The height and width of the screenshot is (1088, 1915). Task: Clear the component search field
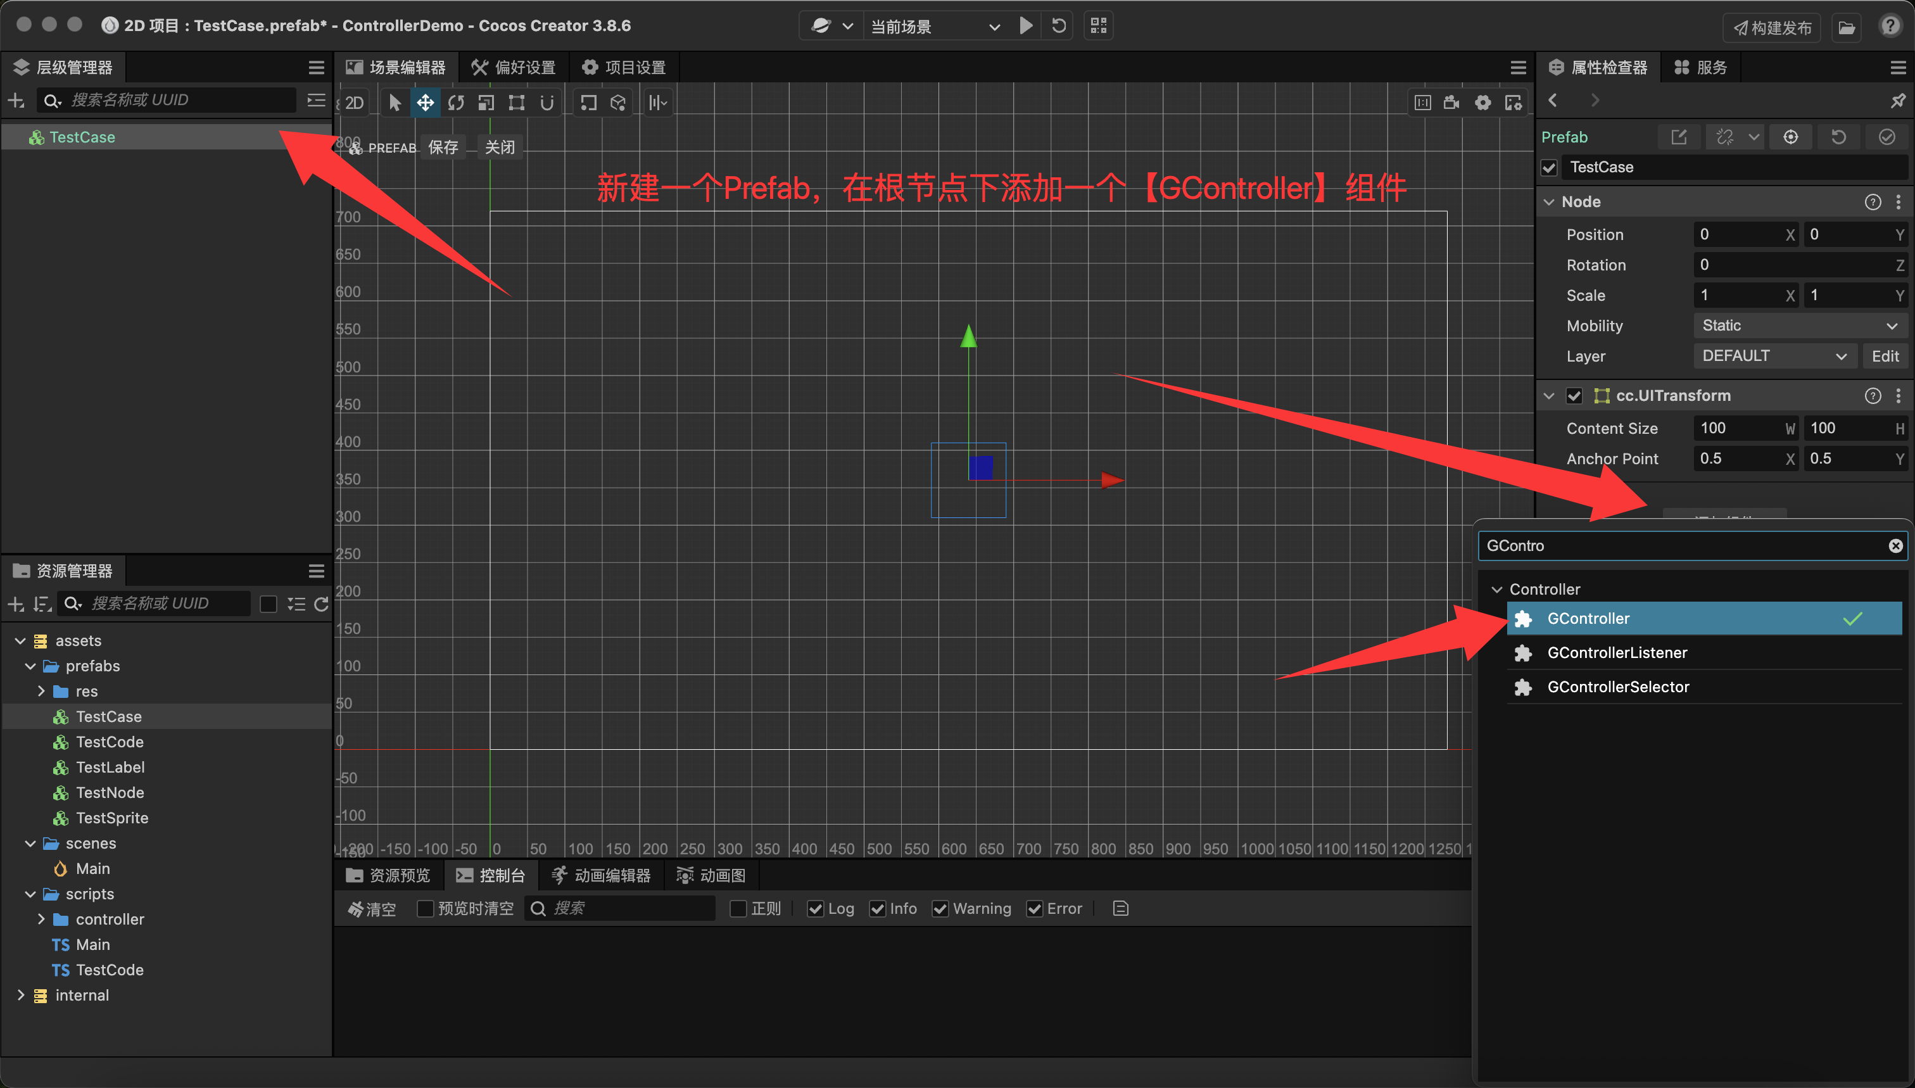click(1895, 545)
